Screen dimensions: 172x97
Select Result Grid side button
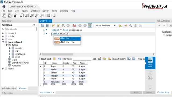point(150,63)
